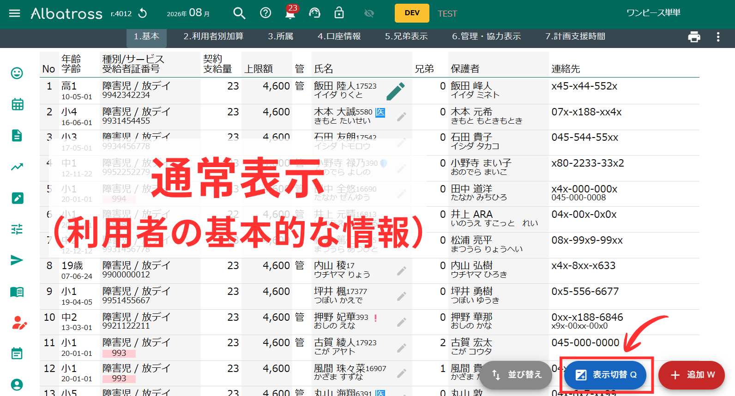
Task: Switch to the 2.利用者別加算 tab
Action: (x=213, y=36)
